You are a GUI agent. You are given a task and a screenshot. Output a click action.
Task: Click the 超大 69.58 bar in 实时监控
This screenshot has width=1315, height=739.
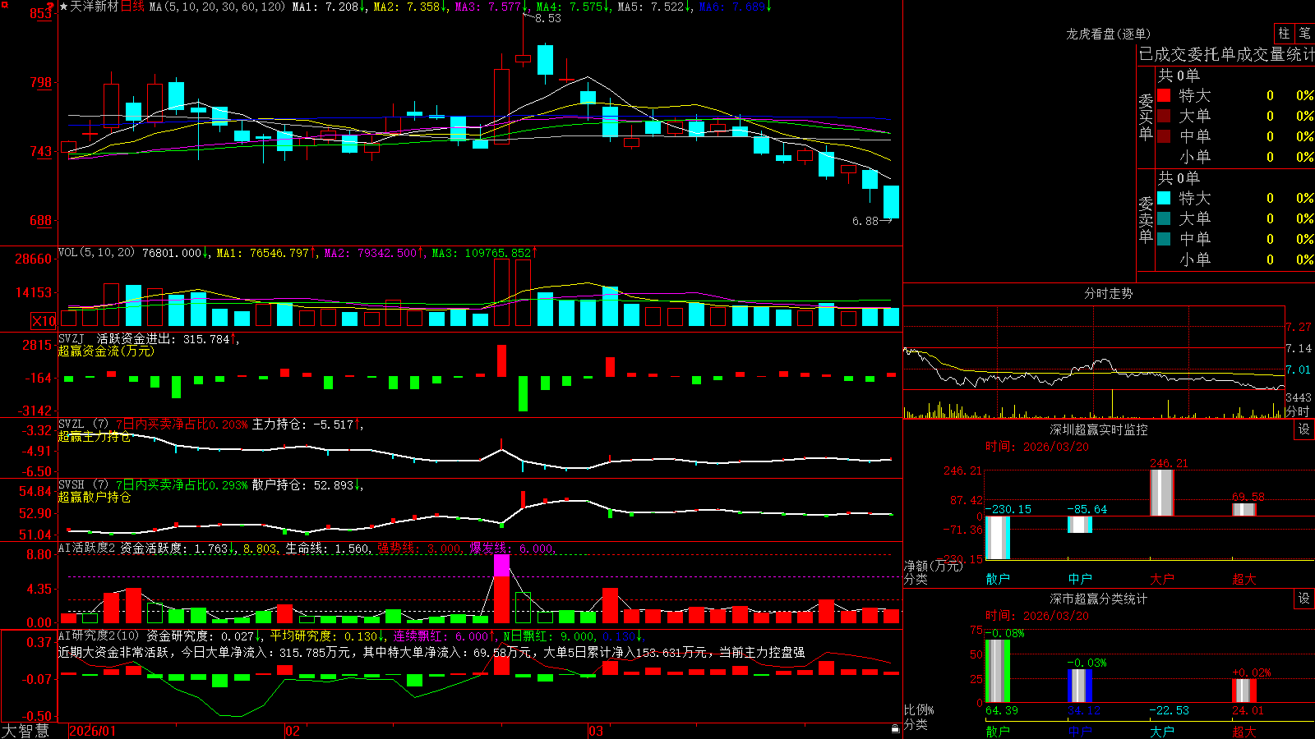click(1243, 509)
